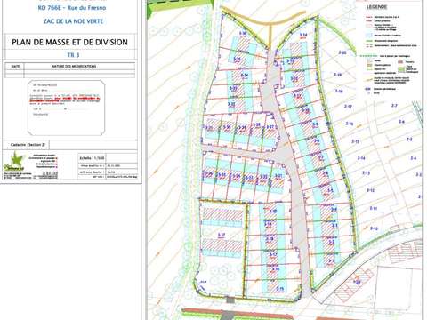The height and width of the screenshot is (320, 427).
Task: Click the green star company logo
Action: (x=15, y=162)
